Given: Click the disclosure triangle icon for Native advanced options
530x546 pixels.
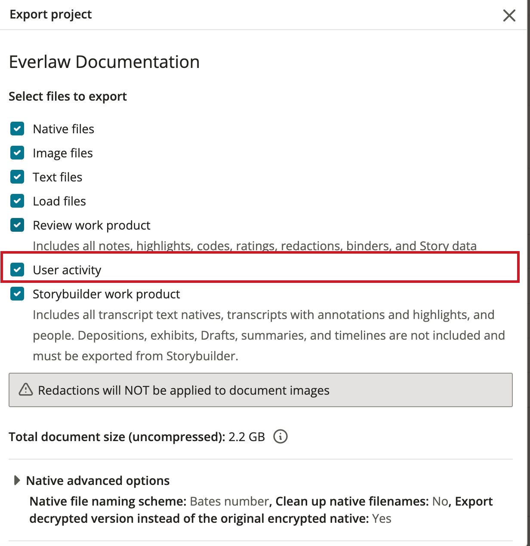Looking at the screenshot, I should (x=18, y=480).
